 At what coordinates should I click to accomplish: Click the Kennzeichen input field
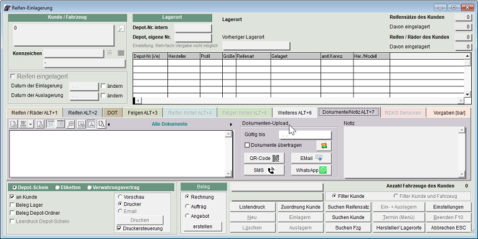(x=74, y=54)
